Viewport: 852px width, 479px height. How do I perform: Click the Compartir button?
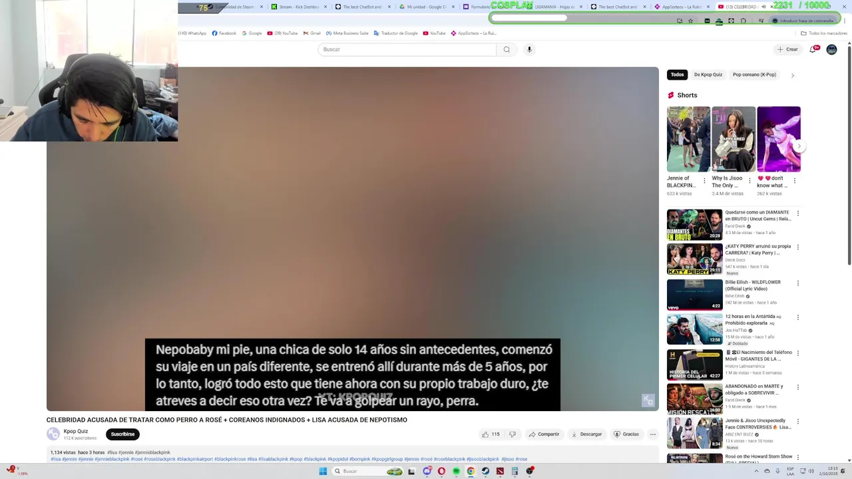[x=544, y=434]
